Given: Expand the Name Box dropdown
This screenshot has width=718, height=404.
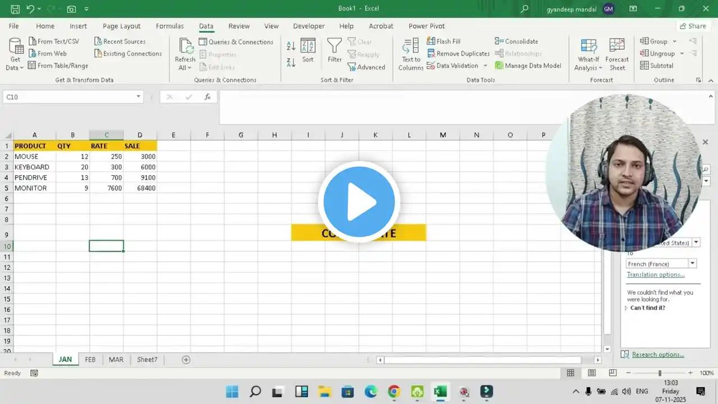Looking at the screenshot, I should pyautogui.click(x=139, y=97).
